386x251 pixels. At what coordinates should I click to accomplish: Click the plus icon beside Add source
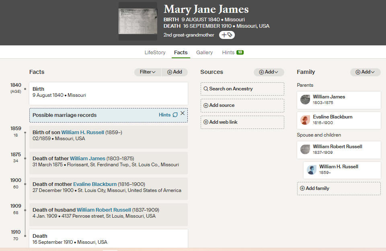(x=206, y=106)
